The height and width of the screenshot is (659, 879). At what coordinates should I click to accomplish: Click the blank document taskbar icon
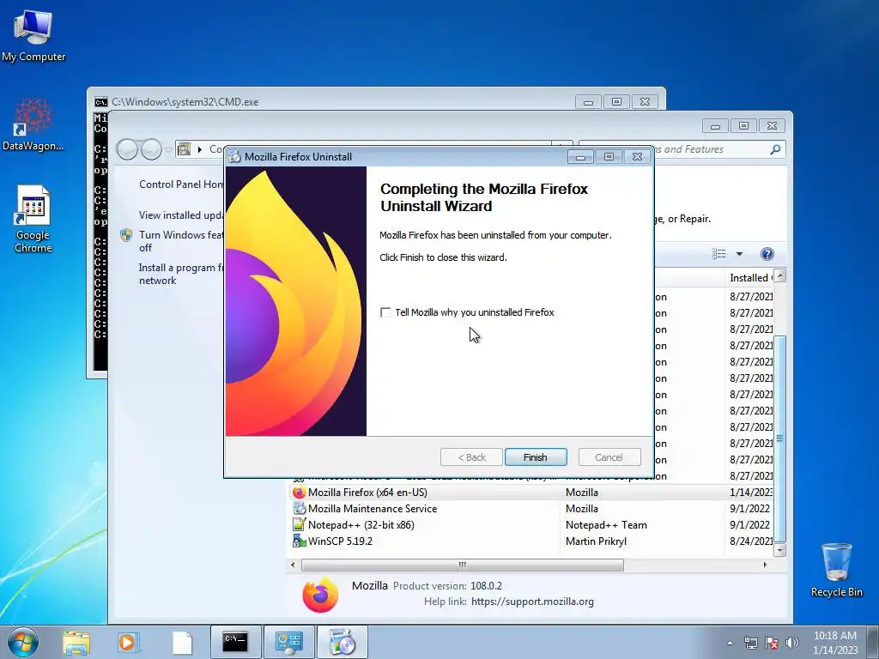[x=182, y=643]
